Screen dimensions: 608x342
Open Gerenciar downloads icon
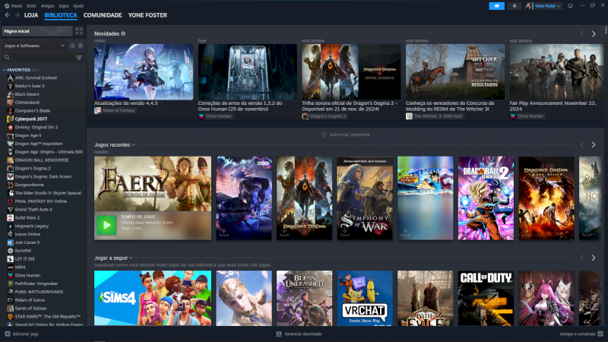click(x=279, y=334)
